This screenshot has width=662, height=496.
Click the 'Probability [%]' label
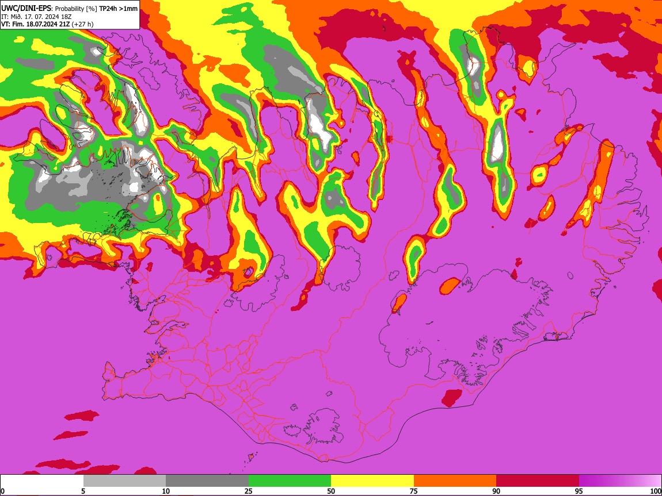76,9
